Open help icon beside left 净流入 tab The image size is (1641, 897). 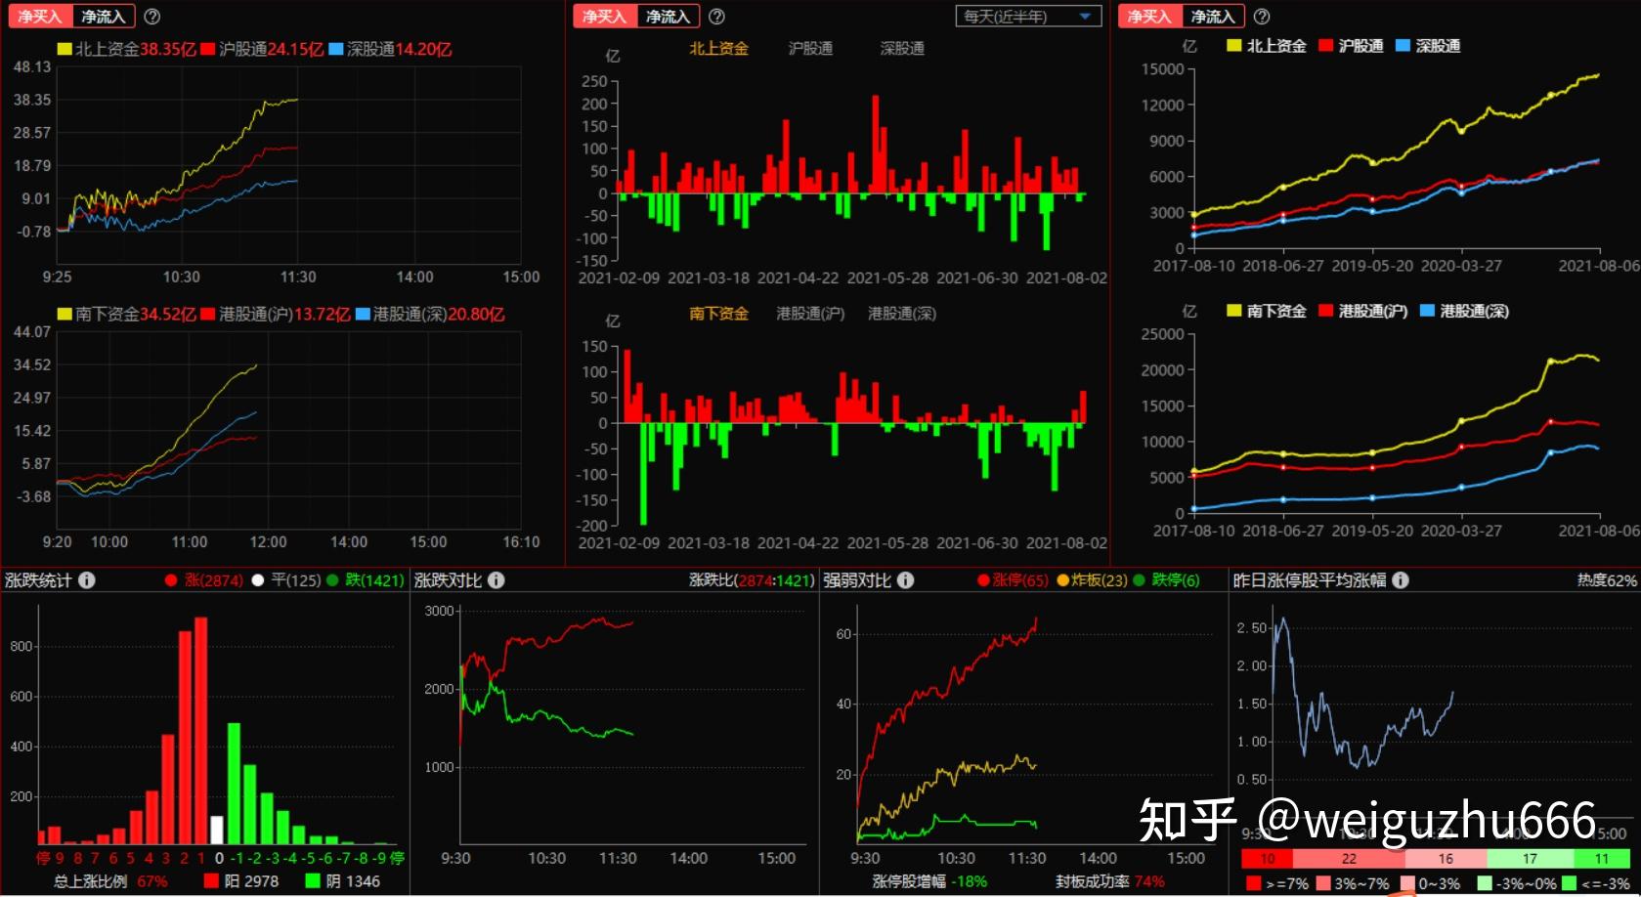coord(151,17)
